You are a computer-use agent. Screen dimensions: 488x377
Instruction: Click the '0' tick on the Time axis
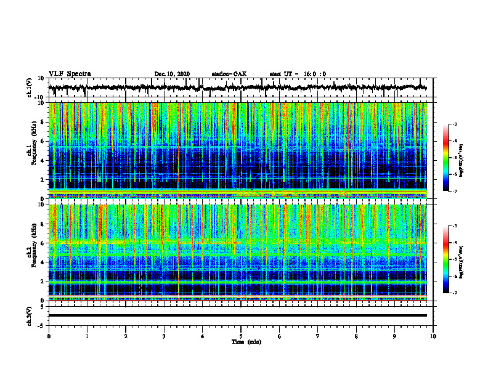pos(49,336)
